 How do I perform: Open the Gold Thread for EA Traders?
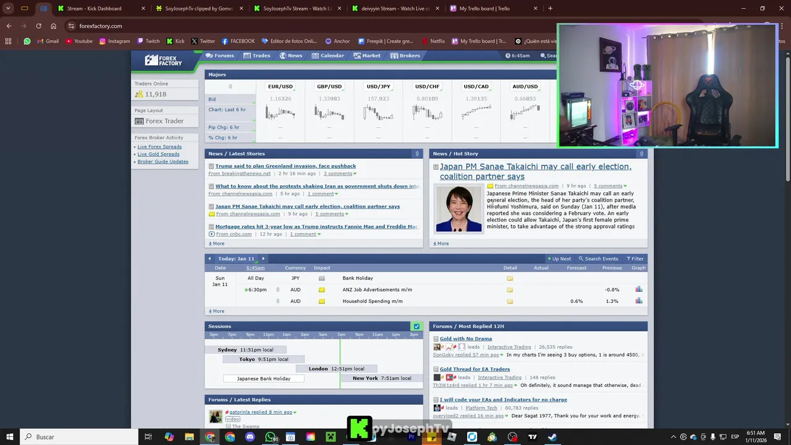coord(475,369)
